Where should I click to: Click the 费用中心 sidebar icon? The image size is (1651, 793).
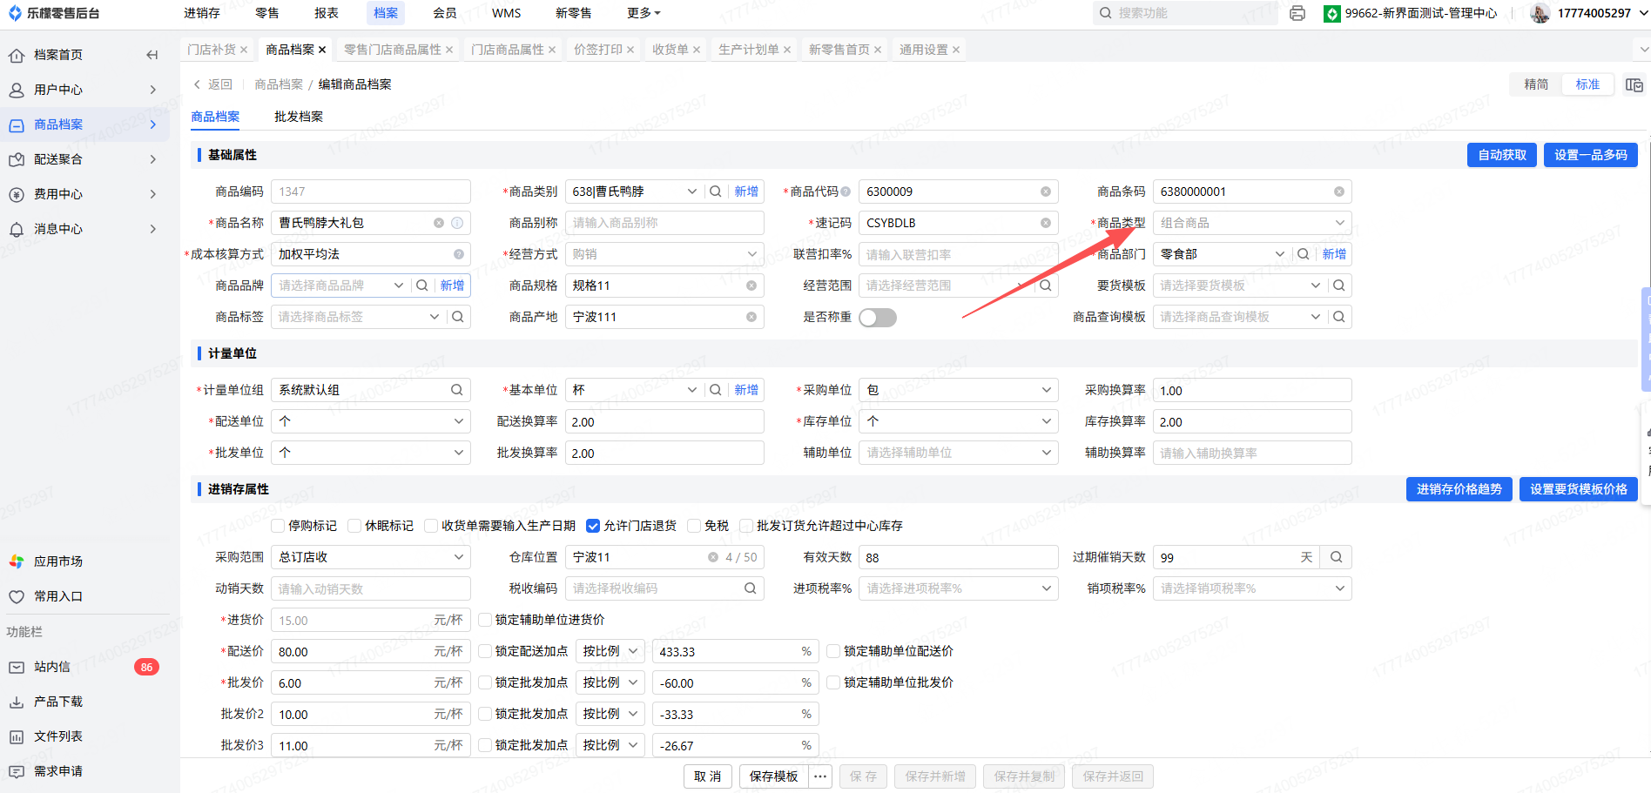click(x=17, y=194)
